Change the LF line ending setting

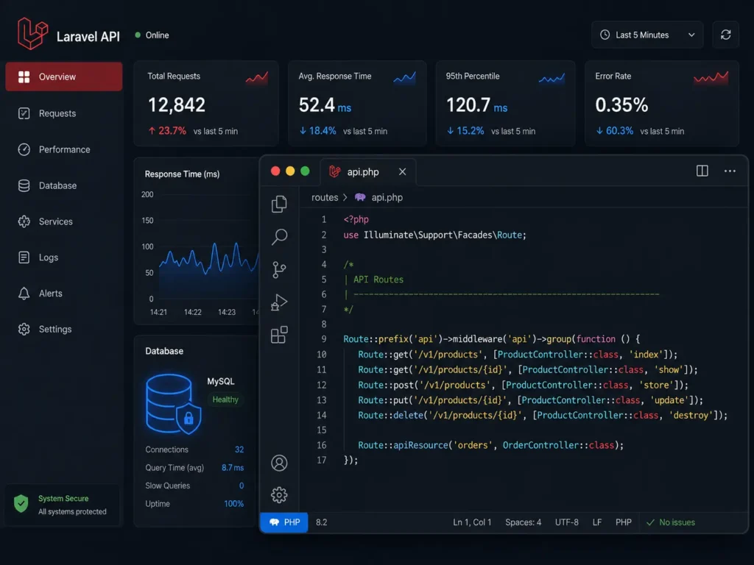point(596,522)
